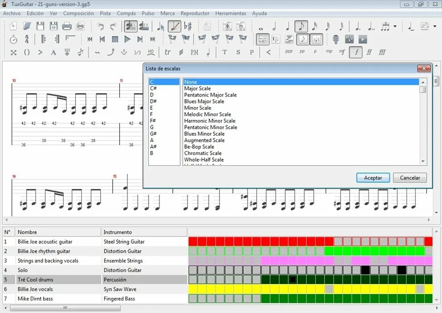Open the Ayuda menu
The image size is (442, 313).
pyautogui.click(x=259, y=13)
